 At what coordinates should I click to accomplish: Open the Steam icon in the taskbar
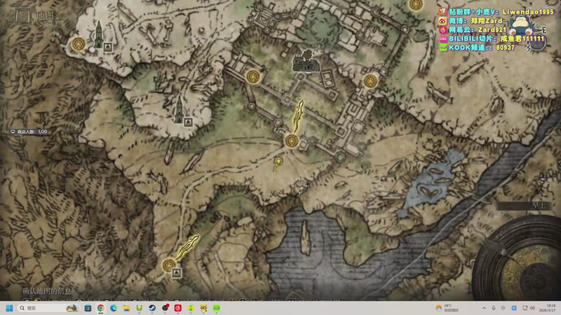click(x=152, y=308)
